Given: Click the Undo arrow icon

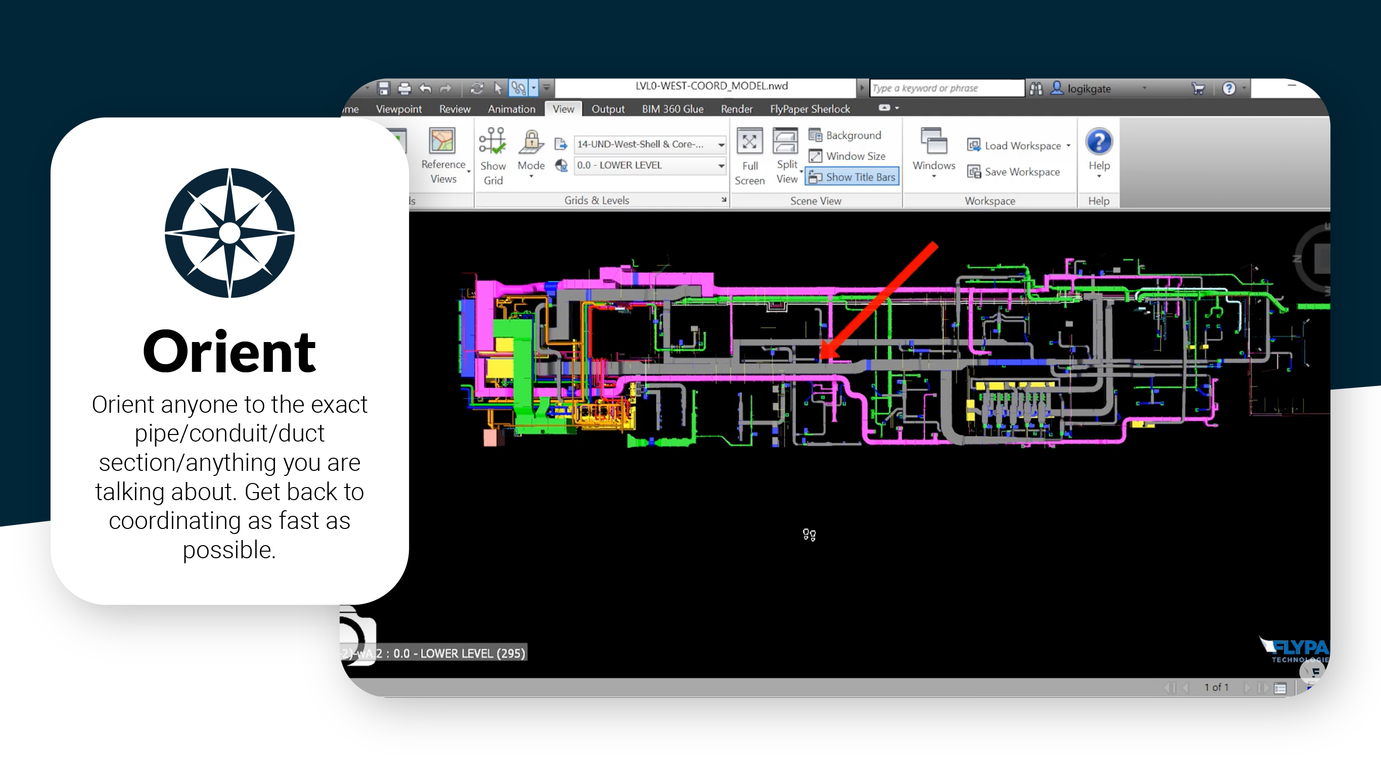Looking at the screenshot, I should [425, 88].
